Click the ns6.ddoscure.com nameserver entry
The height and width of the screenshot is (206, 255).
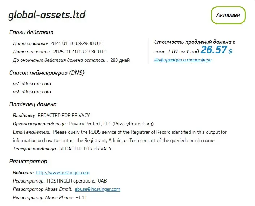(32, 91)
